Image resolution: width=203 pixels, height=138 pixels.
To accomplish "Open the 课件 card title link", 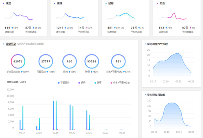I will [59, 3].
